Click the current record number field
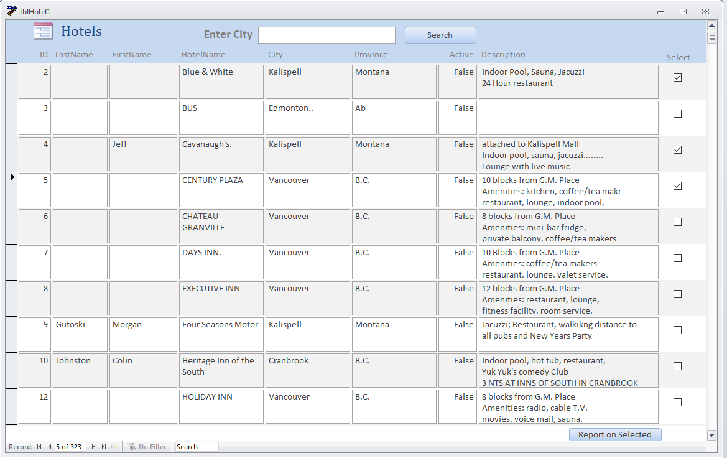Viewport: 727px width, 458px height. click(x=70, y=446)
